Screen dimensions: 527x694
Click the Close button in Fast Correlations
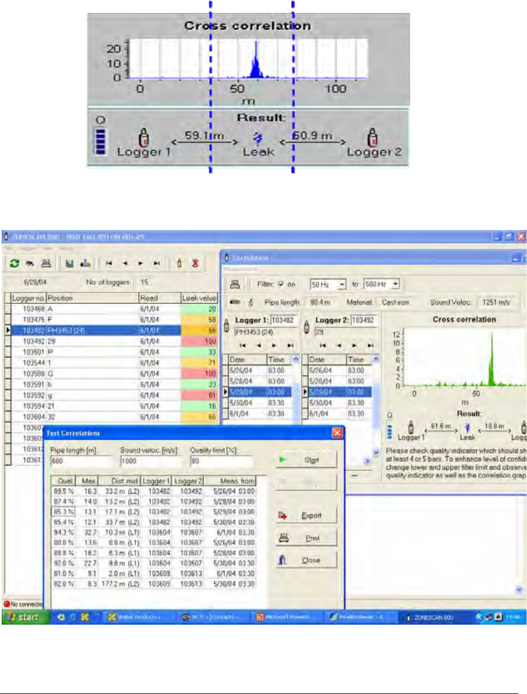[305, 561]
